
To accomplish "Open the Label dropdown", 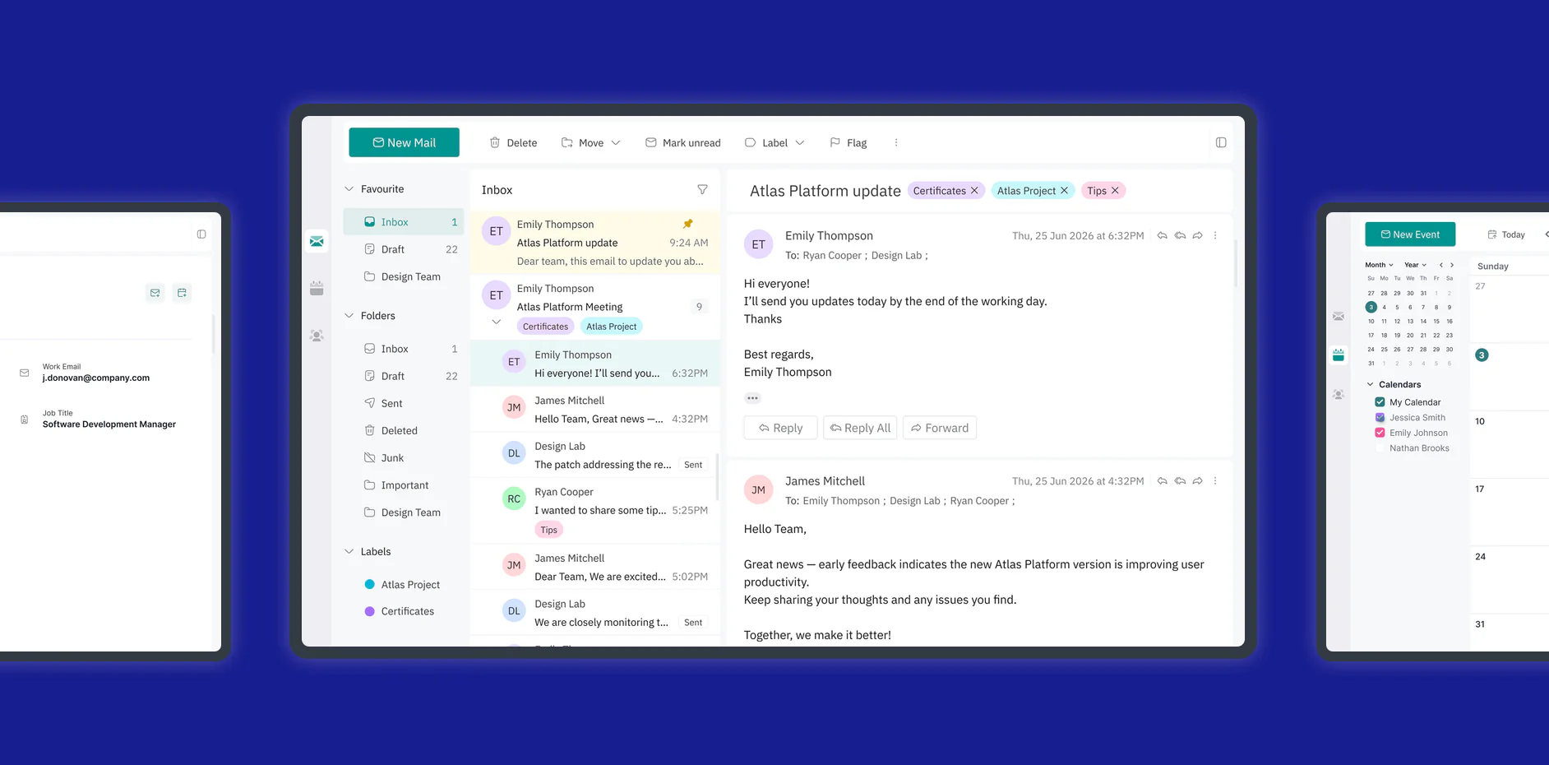I will pos(774,142).
